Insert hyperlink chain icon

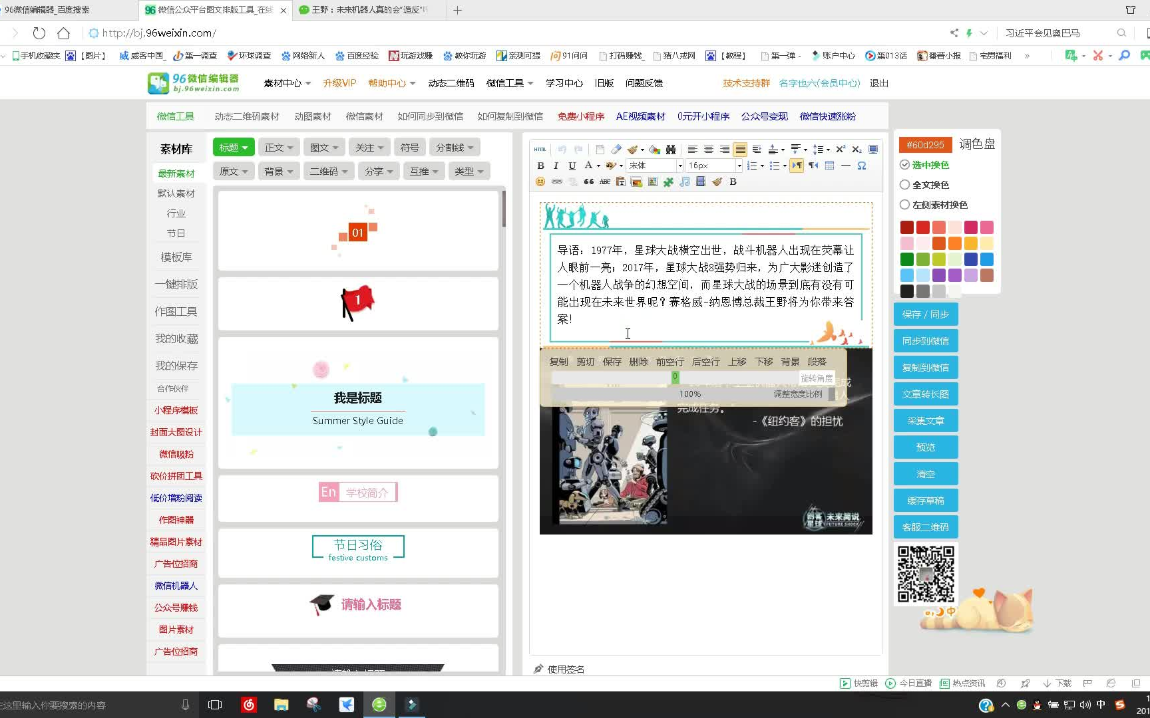coord(556,181)
